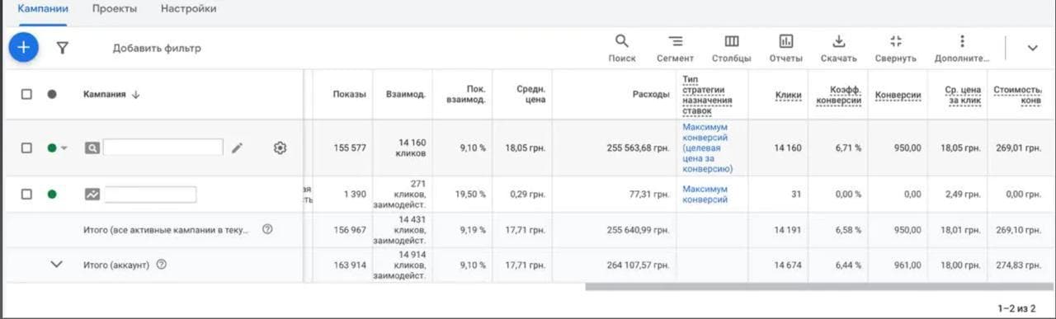Click the 14 674 account clicks cell
Image resolution: width=1056 pixels, height=319 pixels.
(788, 265)
